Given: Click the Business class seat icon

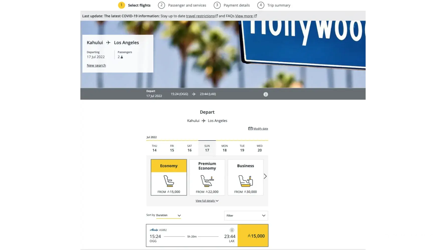Looking at the screenshot, I should (x=246, y=181).
